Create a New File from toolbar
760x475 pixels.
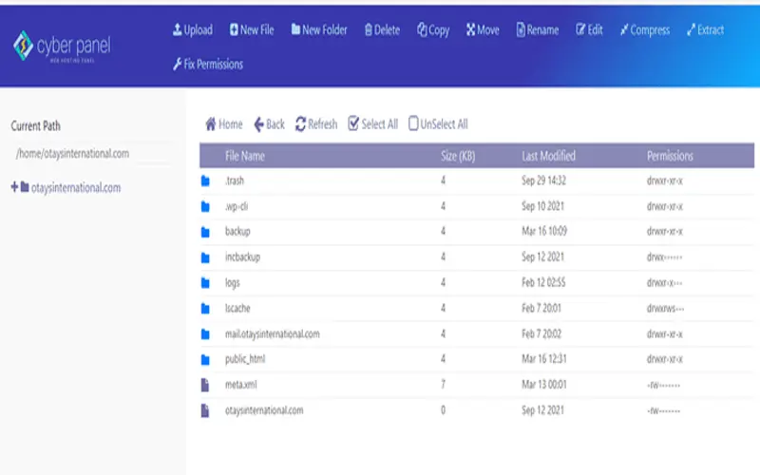coord(252,30)
